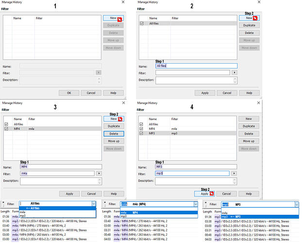The width and height of the screenshot is (307, 243).
Task: Toggle the MP4 checkbox in the dialog listing MP3
Action: point(141,129)
